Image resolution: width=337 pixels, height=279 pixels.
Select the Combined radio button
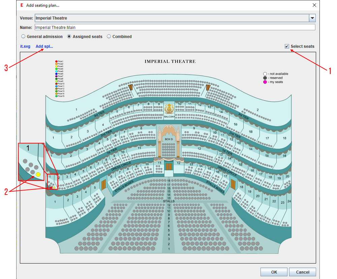109,36
